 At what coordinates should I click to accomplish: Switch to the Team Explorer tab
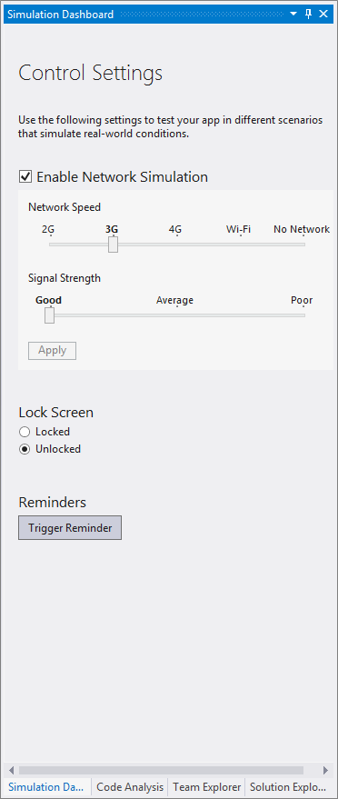pos(206,787)
